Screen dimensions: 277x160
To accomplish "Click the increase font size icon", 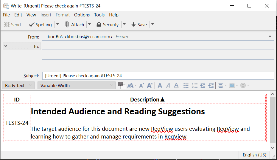I will [x=150, y=85].
